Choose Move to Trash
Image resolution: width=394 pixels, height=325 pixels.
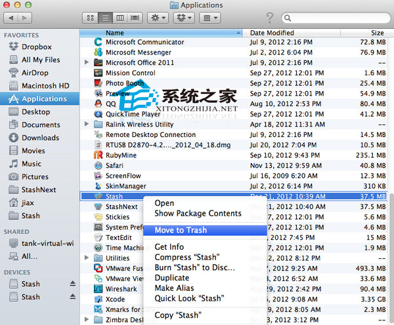205,230
